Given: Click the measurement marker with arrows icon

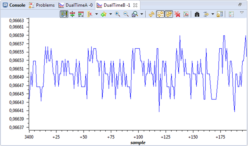Looking at the screenshot, I should pyautogui.click(x=81, y=14).
